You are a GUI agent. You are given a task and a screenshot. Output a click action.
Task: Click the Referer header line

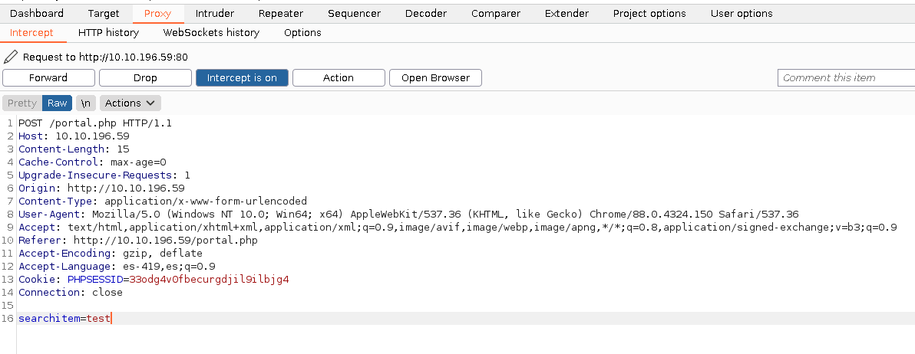pyautogui.click(x=138, y=241)
